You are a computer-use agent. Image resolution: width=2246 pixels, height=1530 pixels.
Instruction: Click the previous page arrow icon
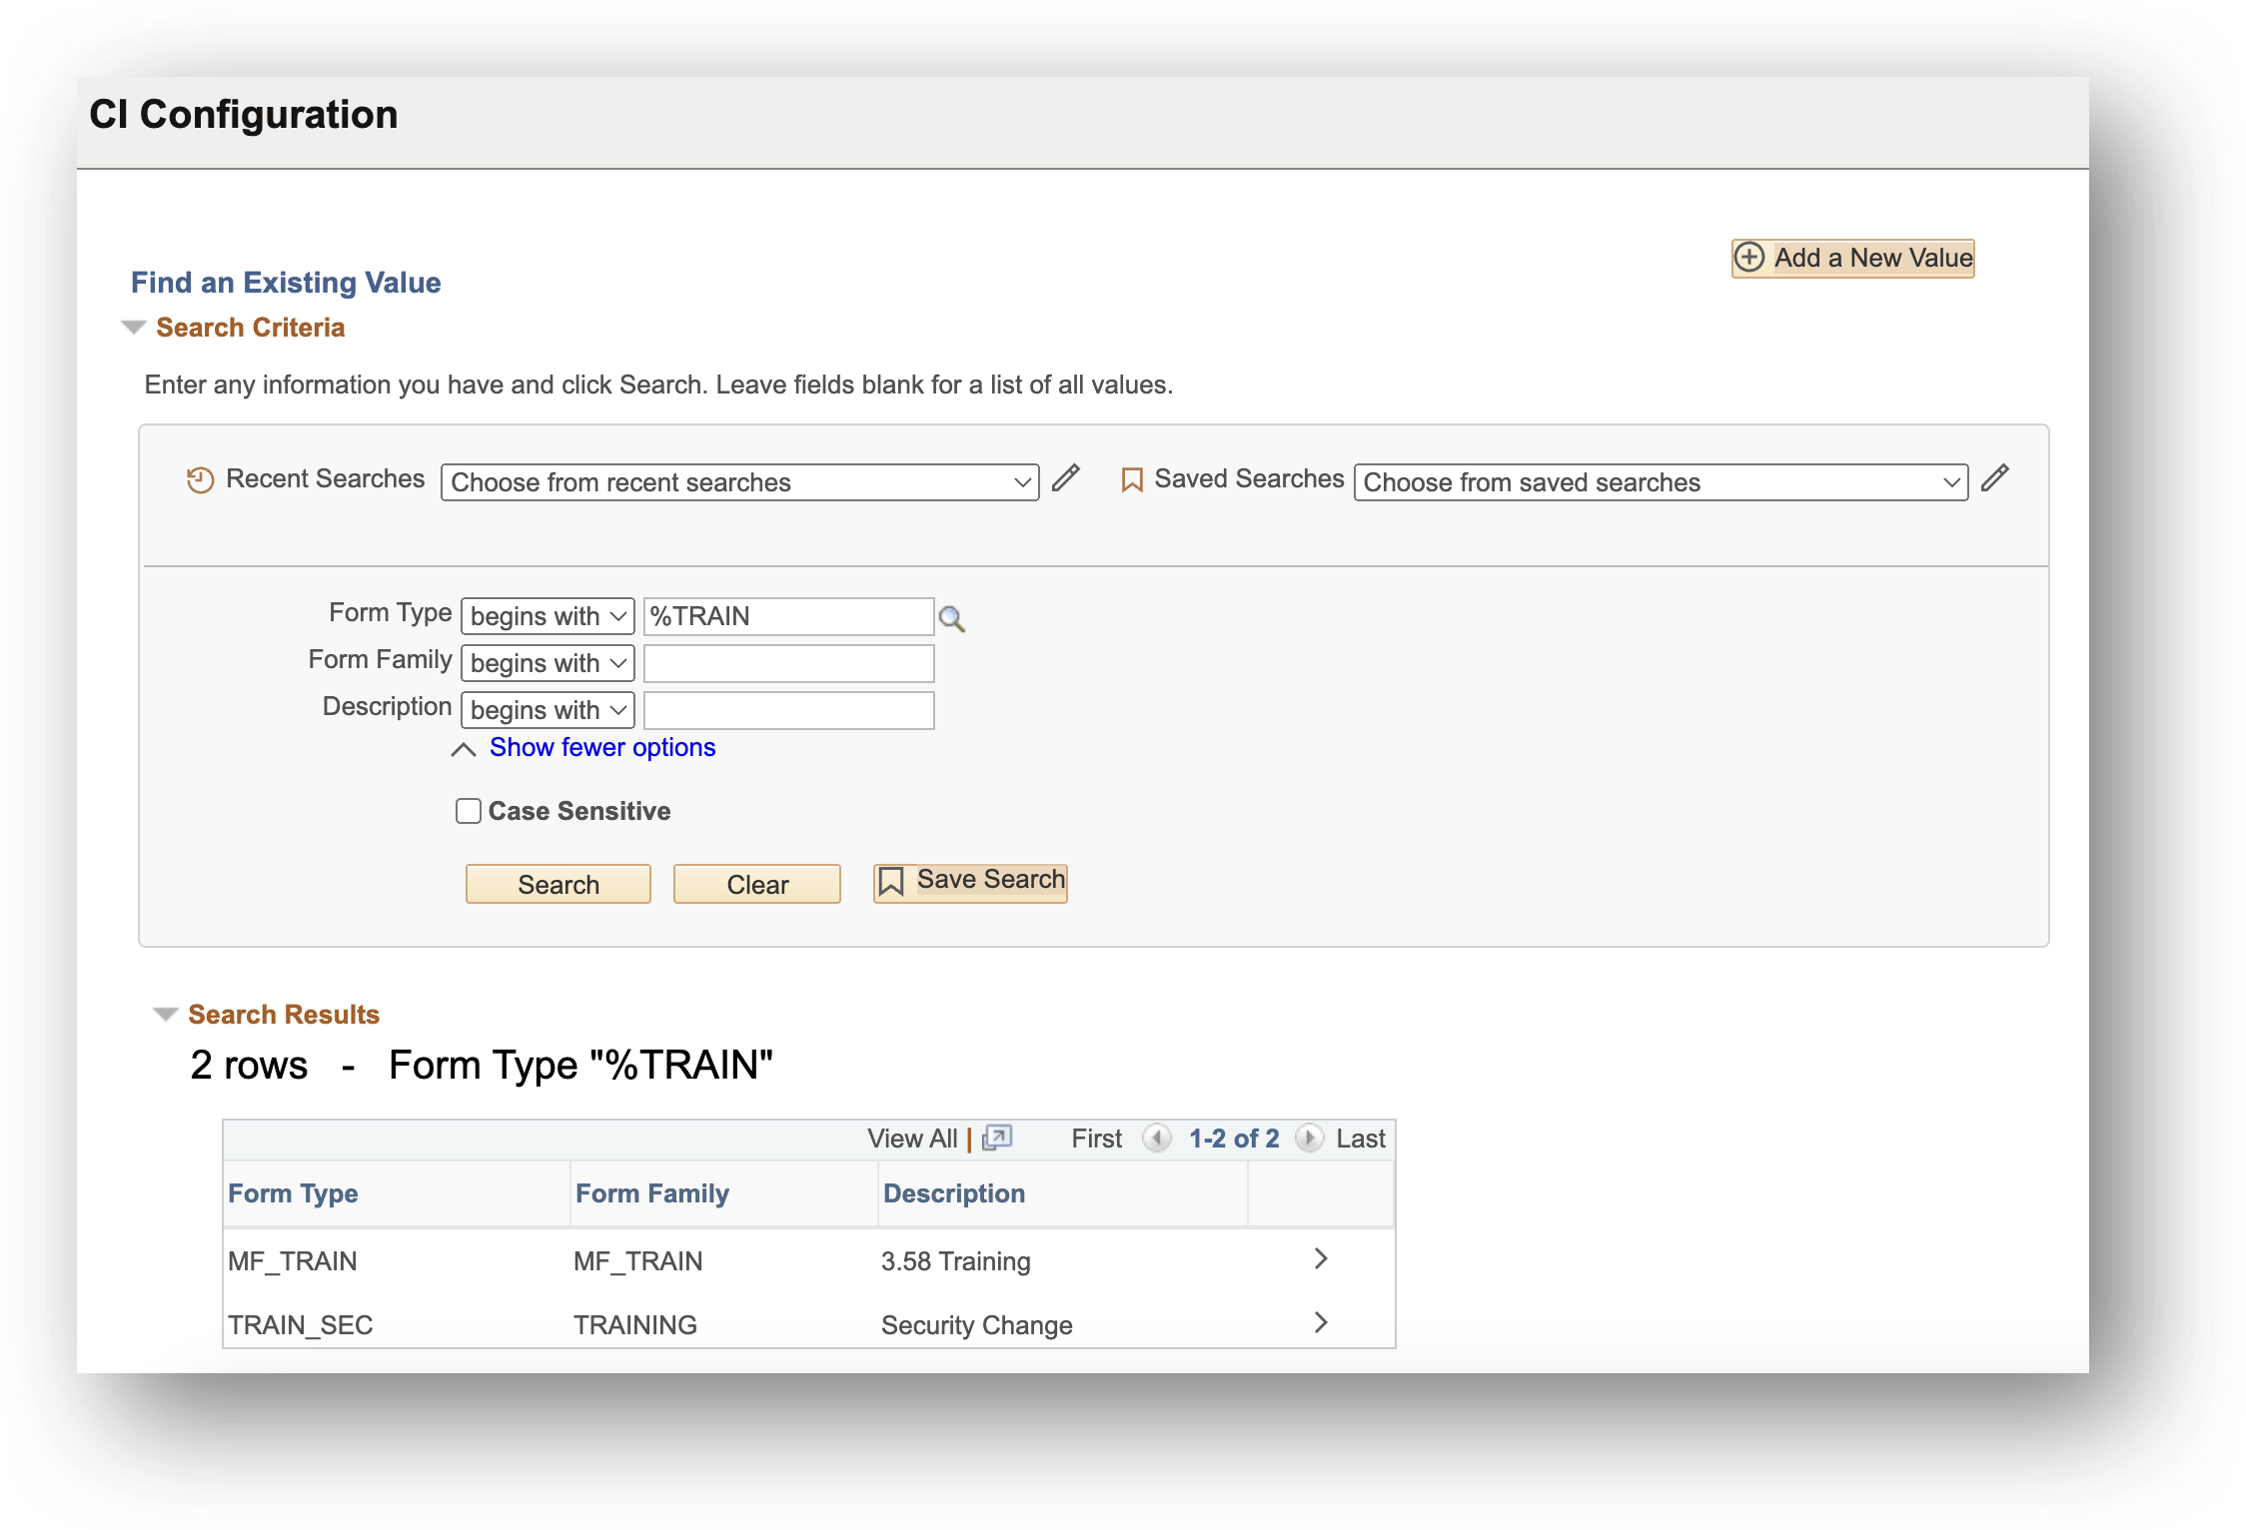pyautogui.click(x=1157, y=1138)
